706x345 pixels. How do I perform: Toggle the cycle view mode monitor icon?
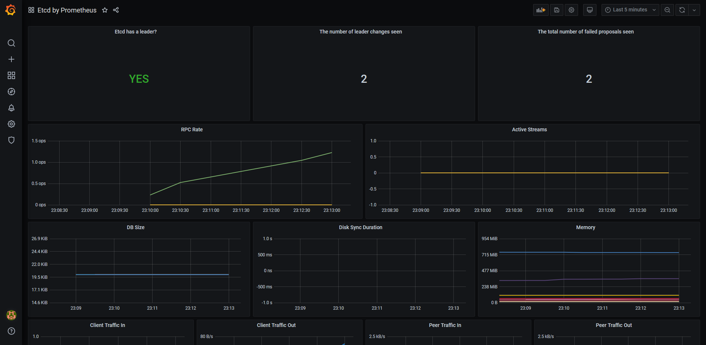pos(590,10)
